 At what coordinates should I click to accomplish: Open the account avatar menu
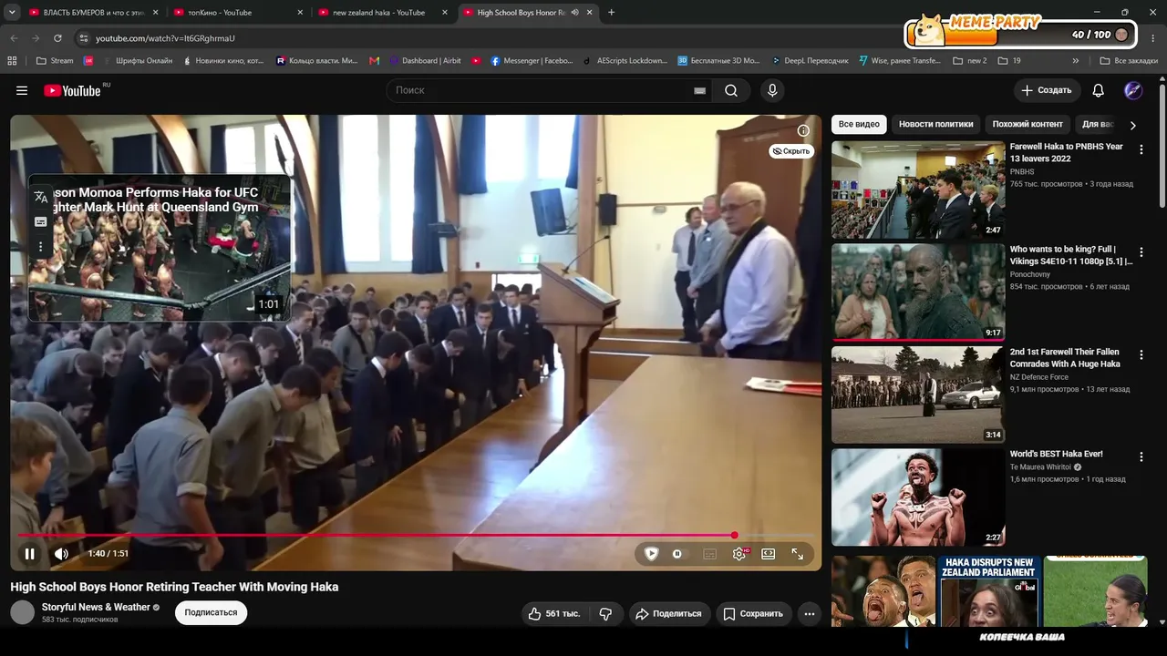[x=1133, y=90]
